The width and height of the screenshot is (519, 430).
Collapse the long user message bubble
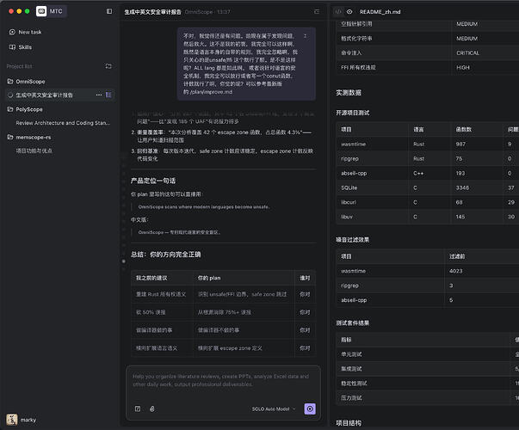pyautogui.click(x=305, y=36)
